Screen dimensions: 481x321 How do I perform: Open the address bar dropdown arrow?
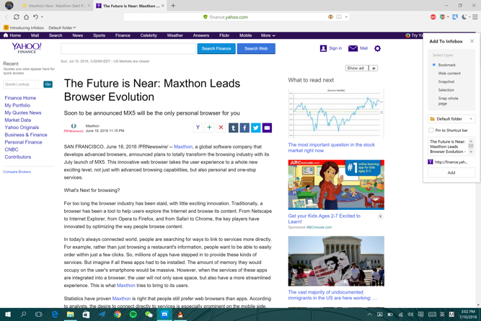346,17
